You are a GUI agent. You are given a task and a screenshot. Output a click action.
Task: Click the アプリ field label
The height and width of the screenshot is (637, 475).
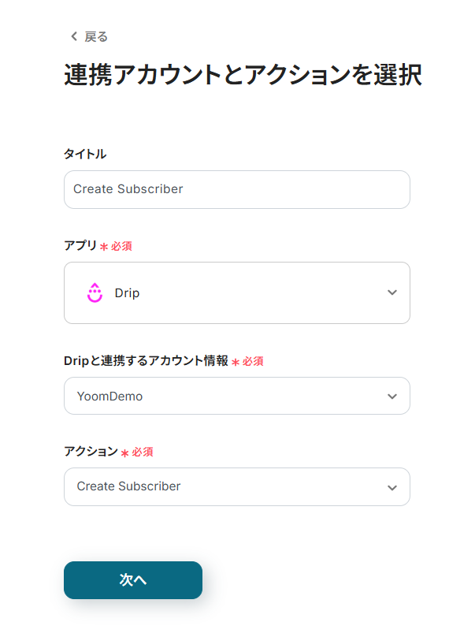(x=80, y=246)
